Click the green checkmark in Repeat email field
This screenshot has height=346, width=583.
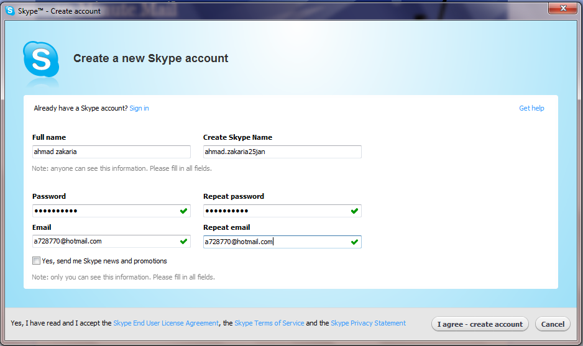[x=355, y=242]
